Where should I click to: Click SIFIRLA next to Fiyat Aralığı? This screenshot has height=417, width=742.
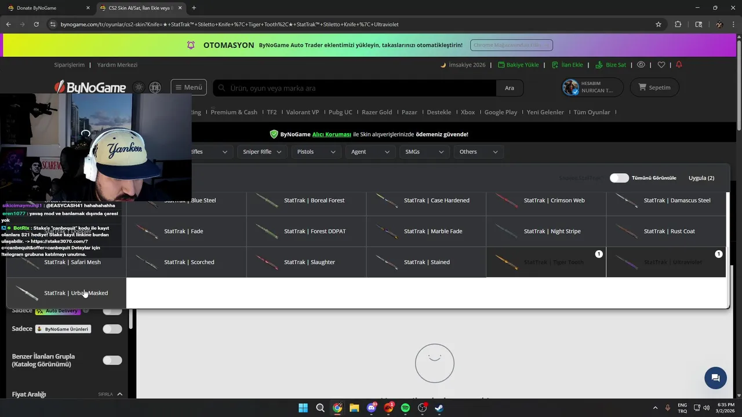pos(106,394)
